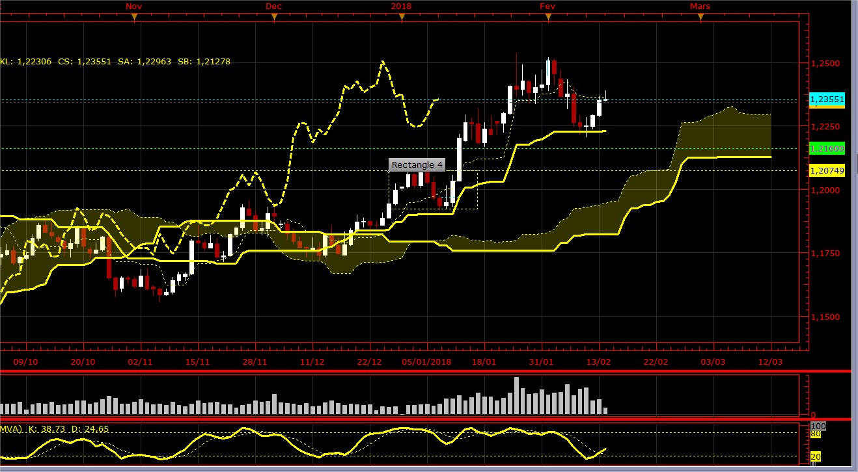The height and width of the screenshot is (472, 858).
Task: Click the KL: 1,22306 indicator value
Action: pyautogui.click(x=27, y=62)
